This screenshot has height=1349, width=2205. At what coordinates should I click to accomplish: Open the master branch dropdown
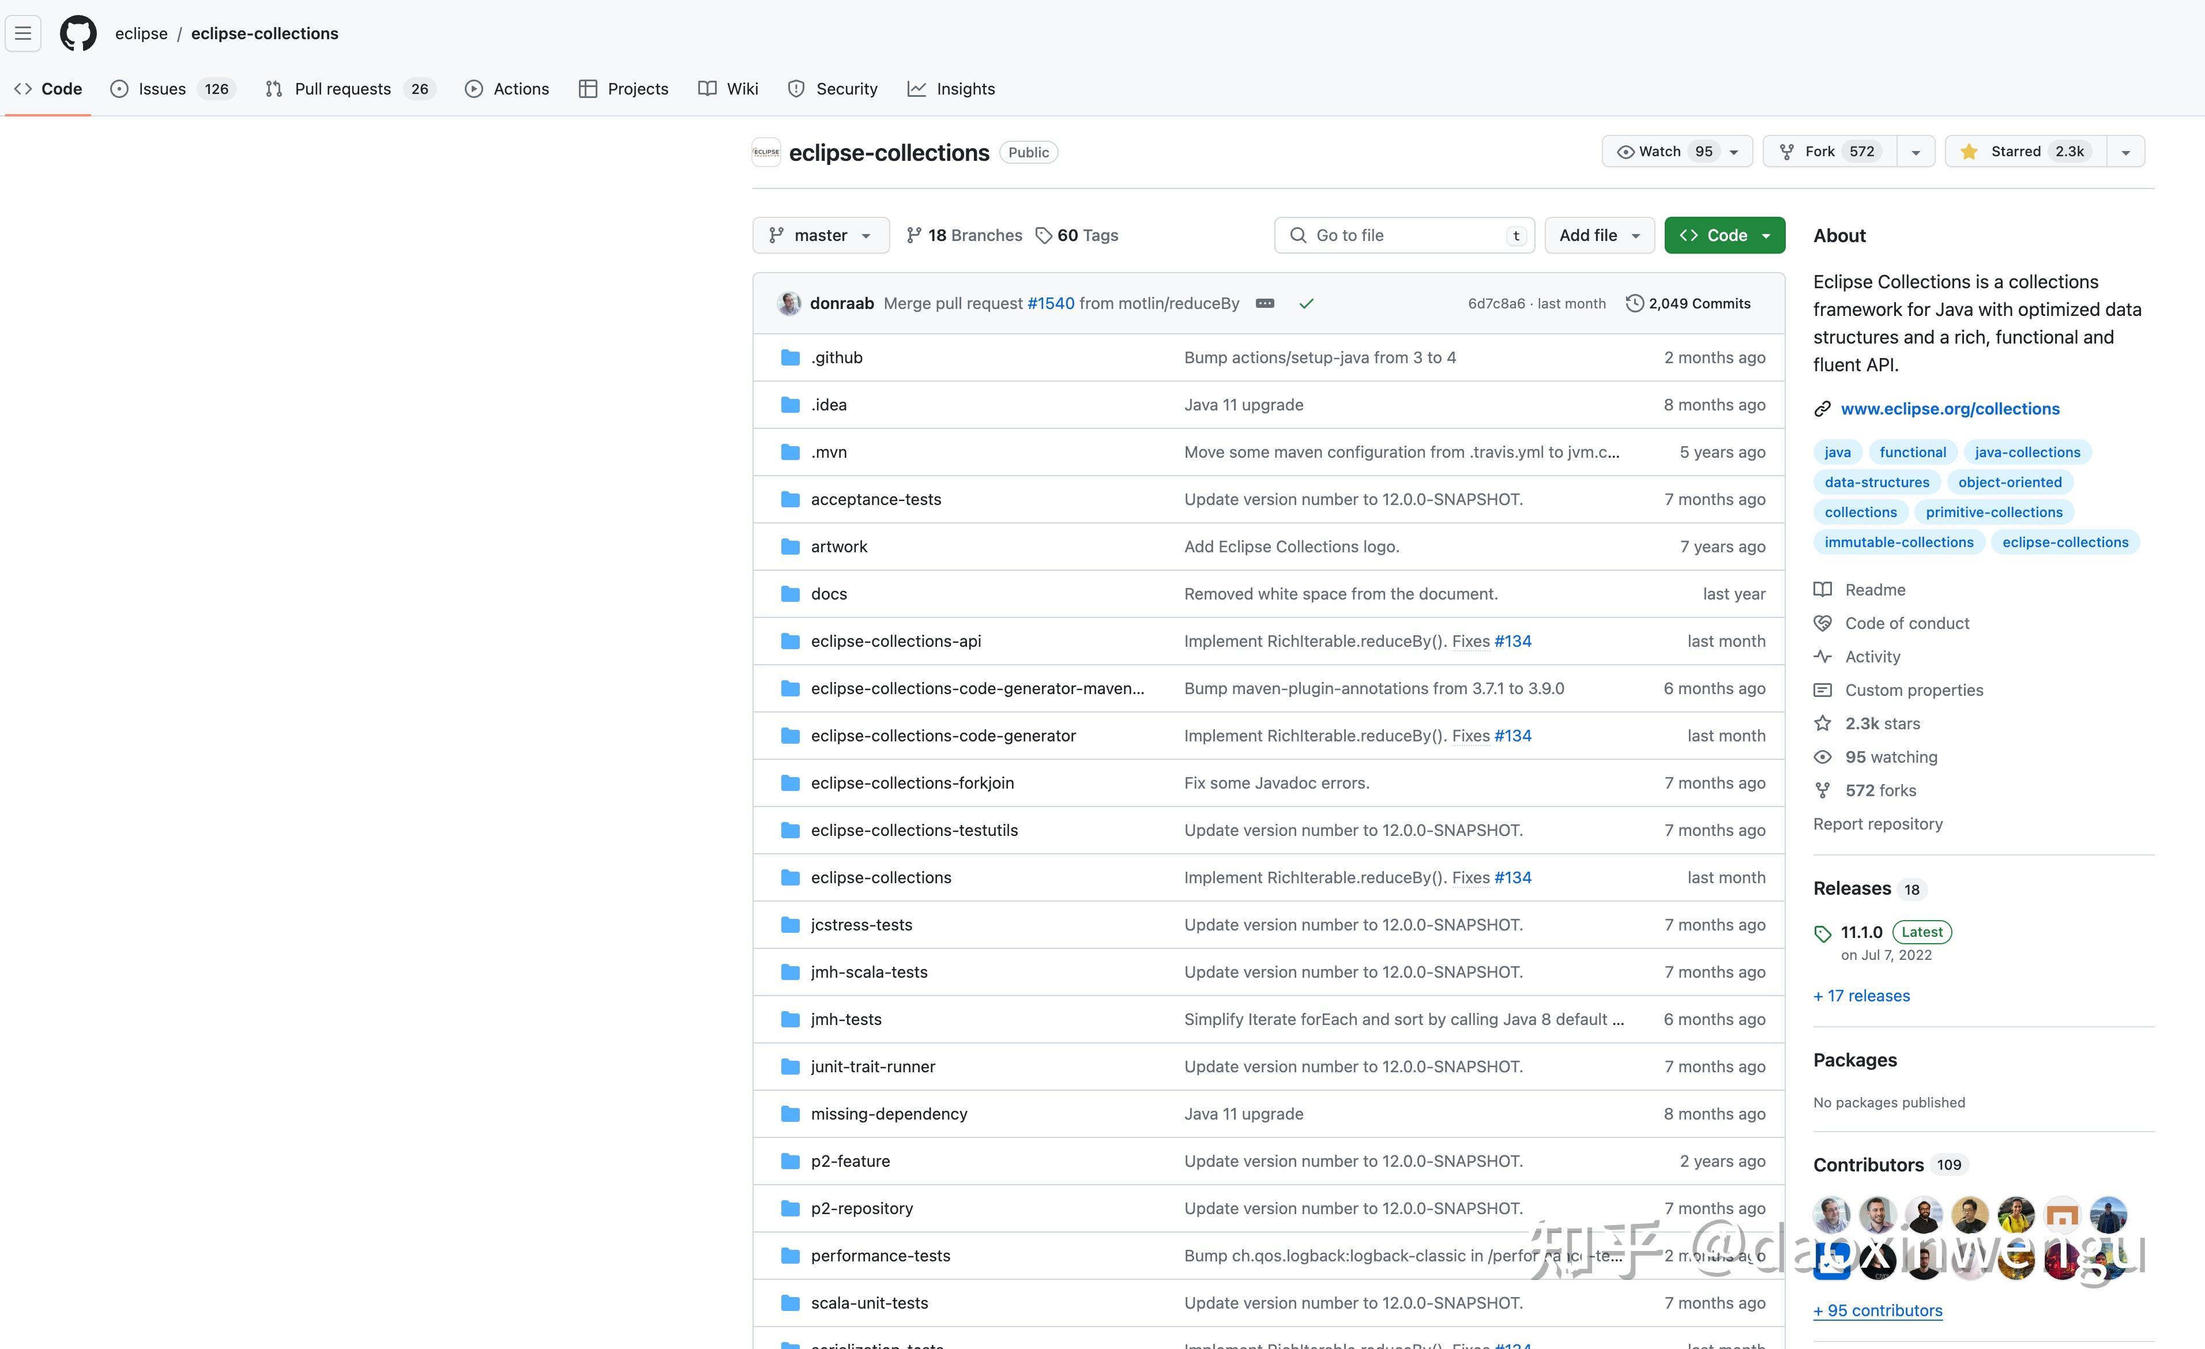[x=820, y=235]
